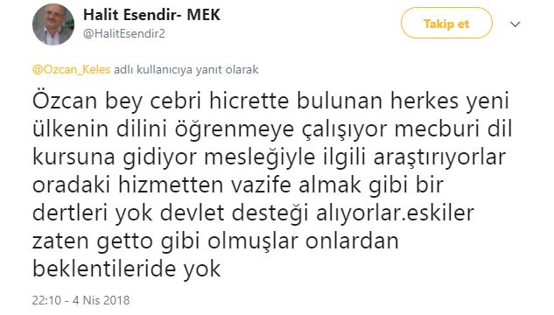Click the word 'olmuşlar' in tweet text
The height and width of the screenshot is (315, 554).
click(x=253, y=241)
